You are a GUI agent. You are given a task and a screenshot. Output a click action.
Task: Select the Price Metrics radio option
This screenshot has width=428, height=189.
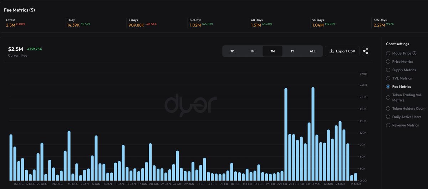[x=388, y=62]
